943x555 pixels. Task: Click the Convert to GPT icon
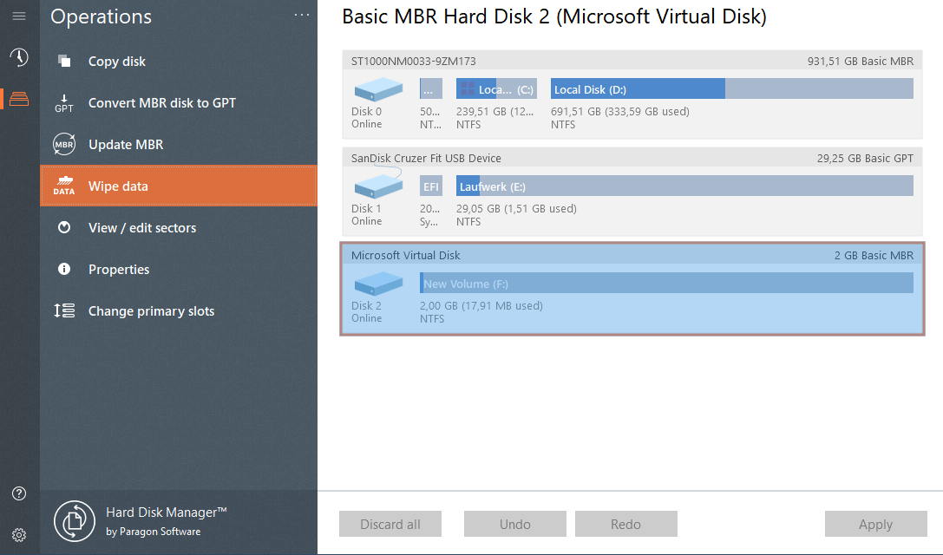64,103
